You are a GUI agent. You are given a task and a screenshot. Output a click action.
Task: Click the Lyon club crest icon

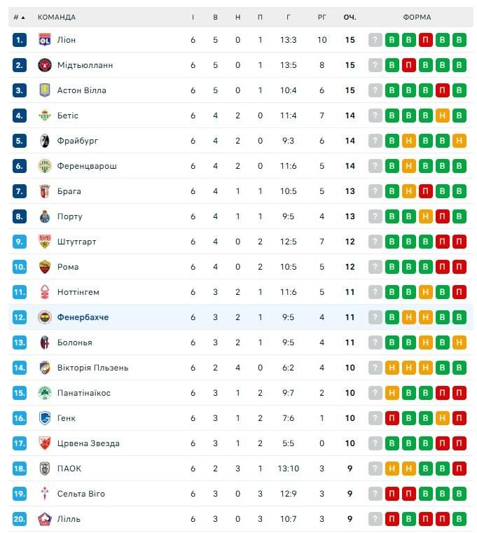click(45, 40)
